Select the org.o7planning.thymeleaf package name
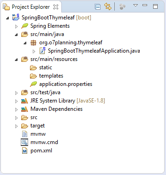The image size is (166, 175). [x=71, y=42]
